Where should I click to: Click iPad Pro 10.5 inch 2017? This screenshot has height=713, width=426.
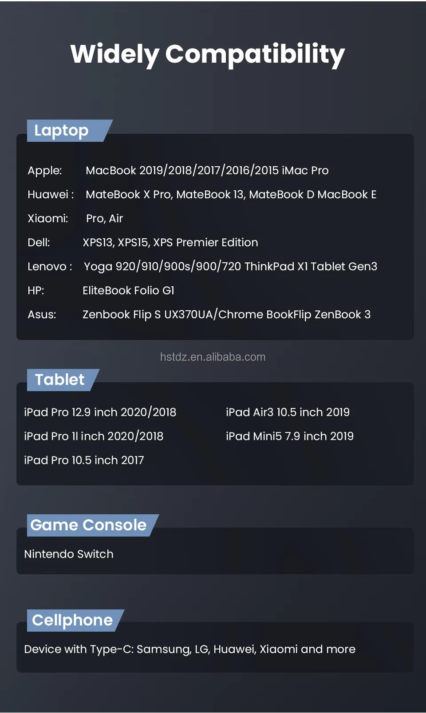point(84,460)
